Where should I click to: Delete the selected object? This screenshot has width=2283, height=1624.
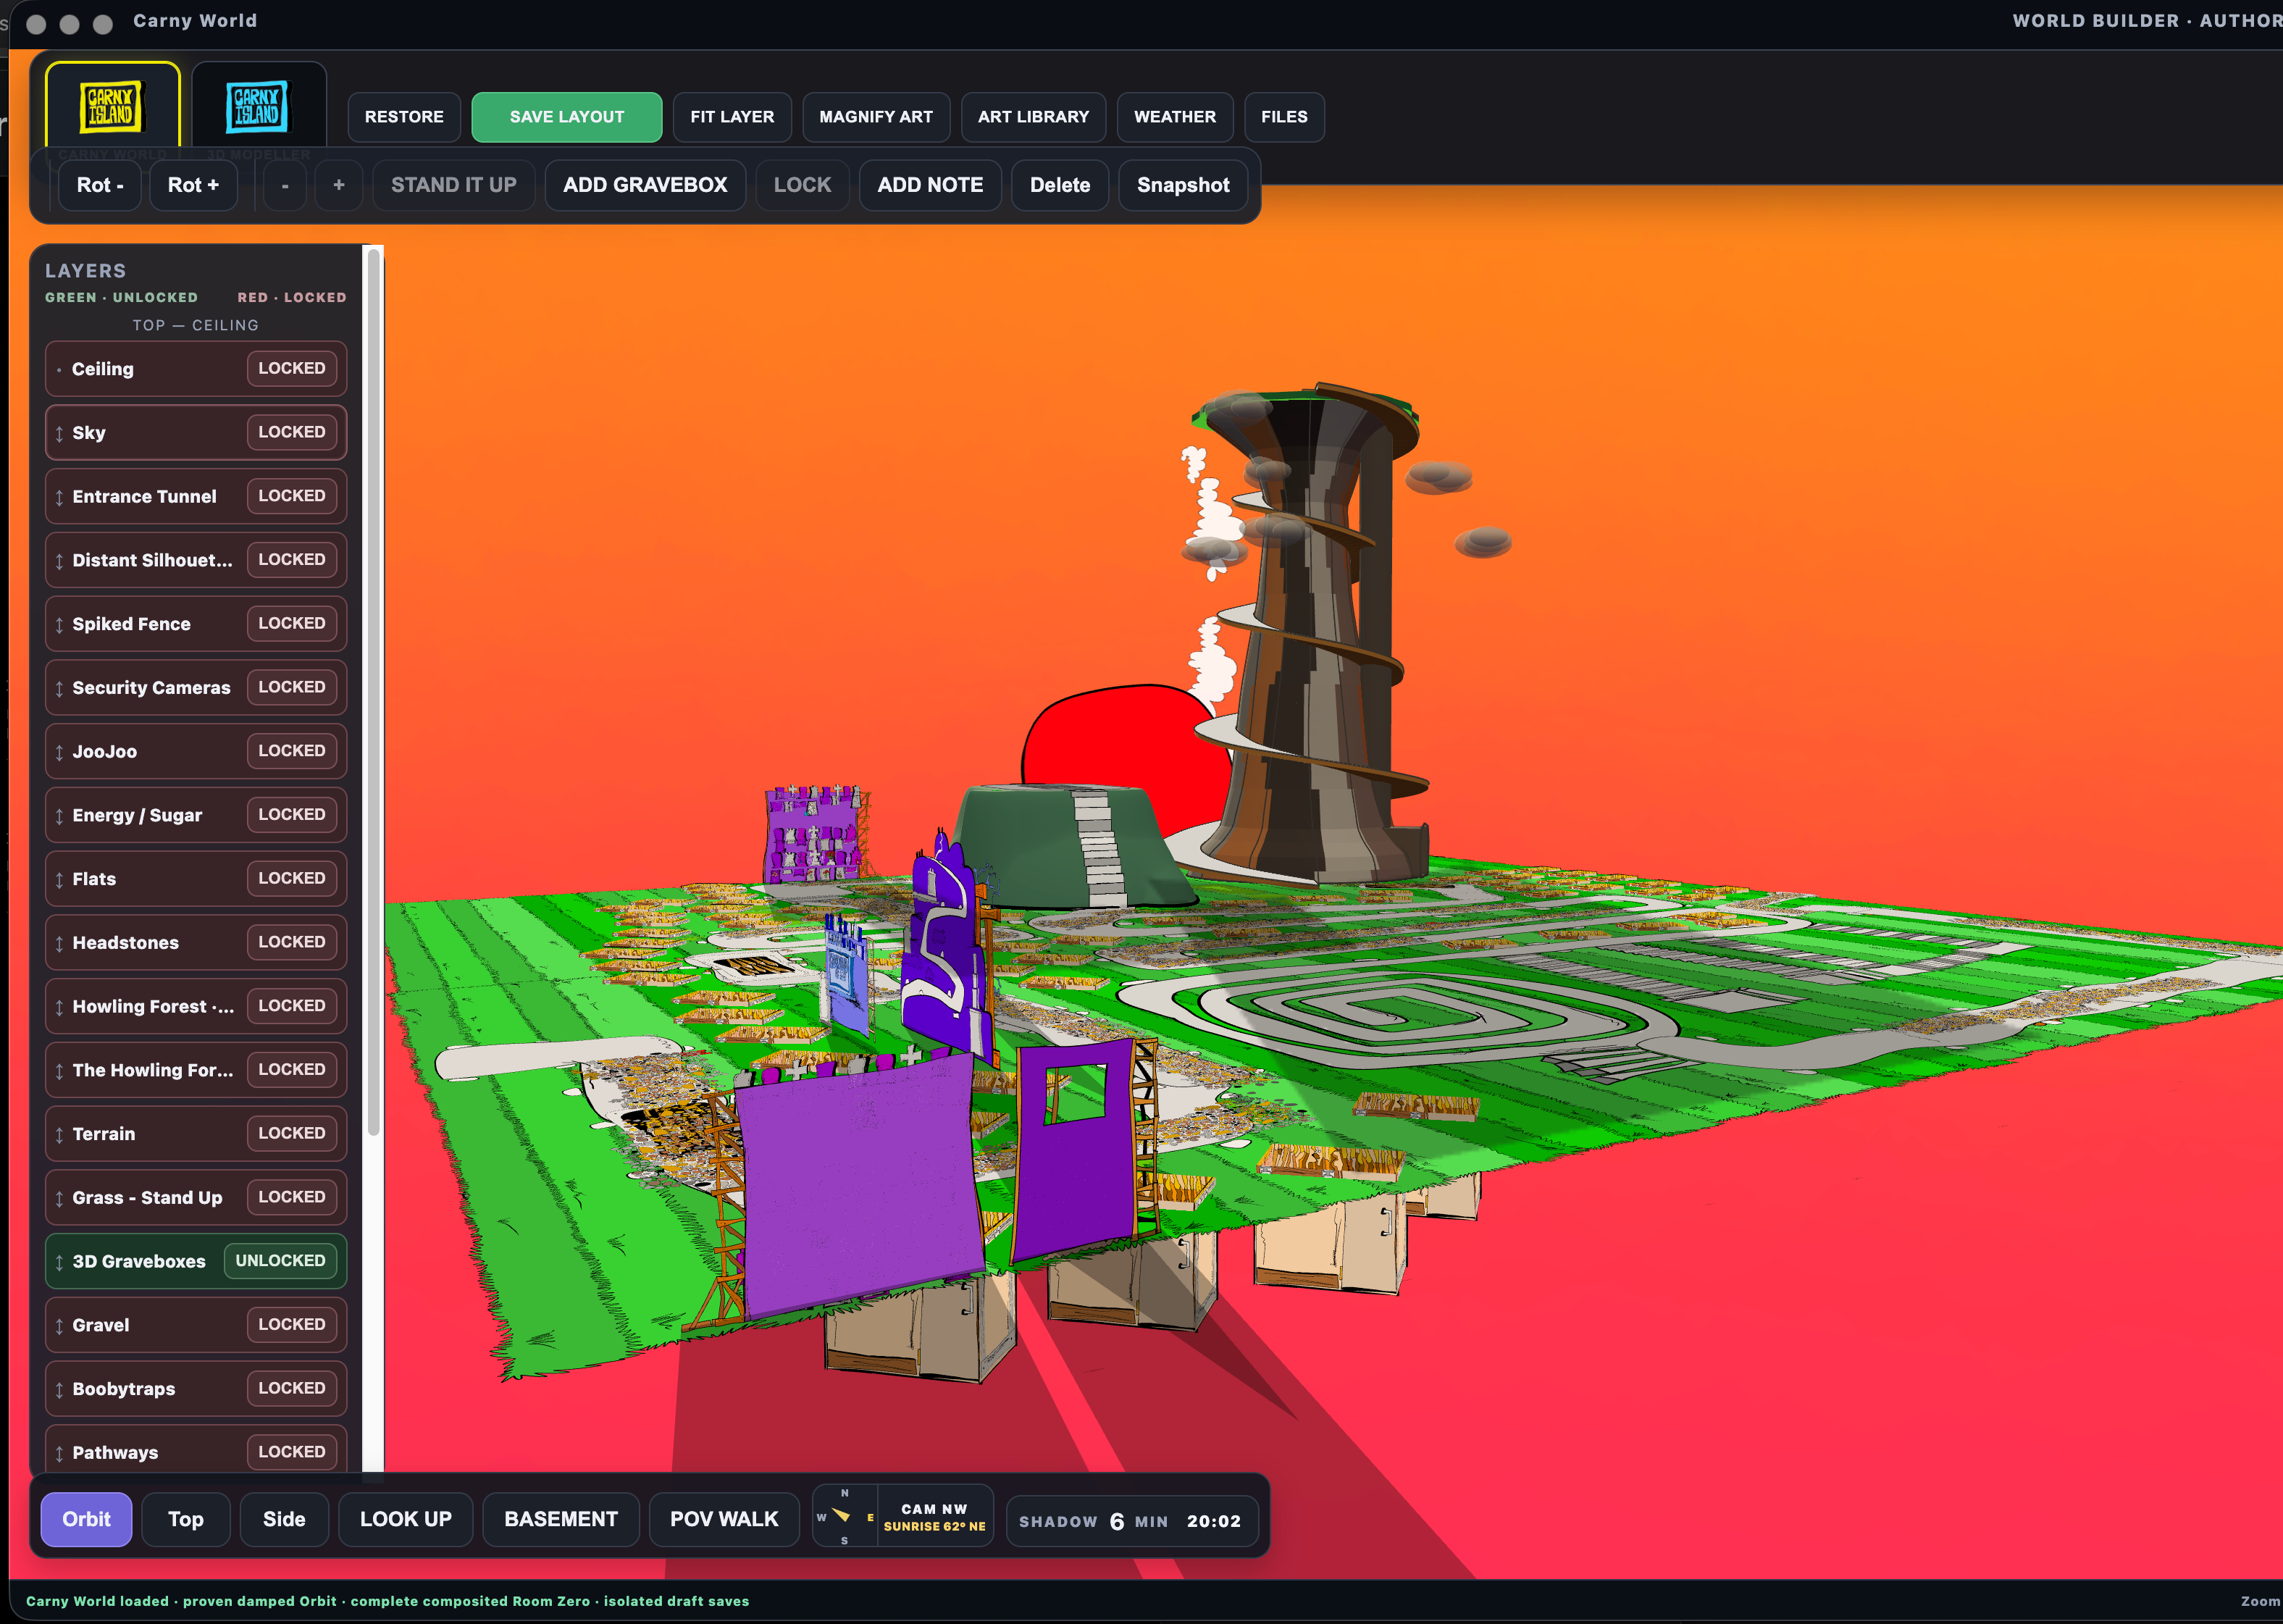(1060, 185)
